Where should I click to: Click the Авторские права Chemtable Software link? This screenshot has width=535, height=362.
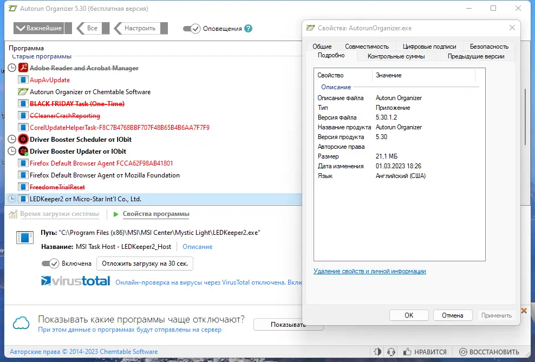pyautogui.click(x=83, y=351)
